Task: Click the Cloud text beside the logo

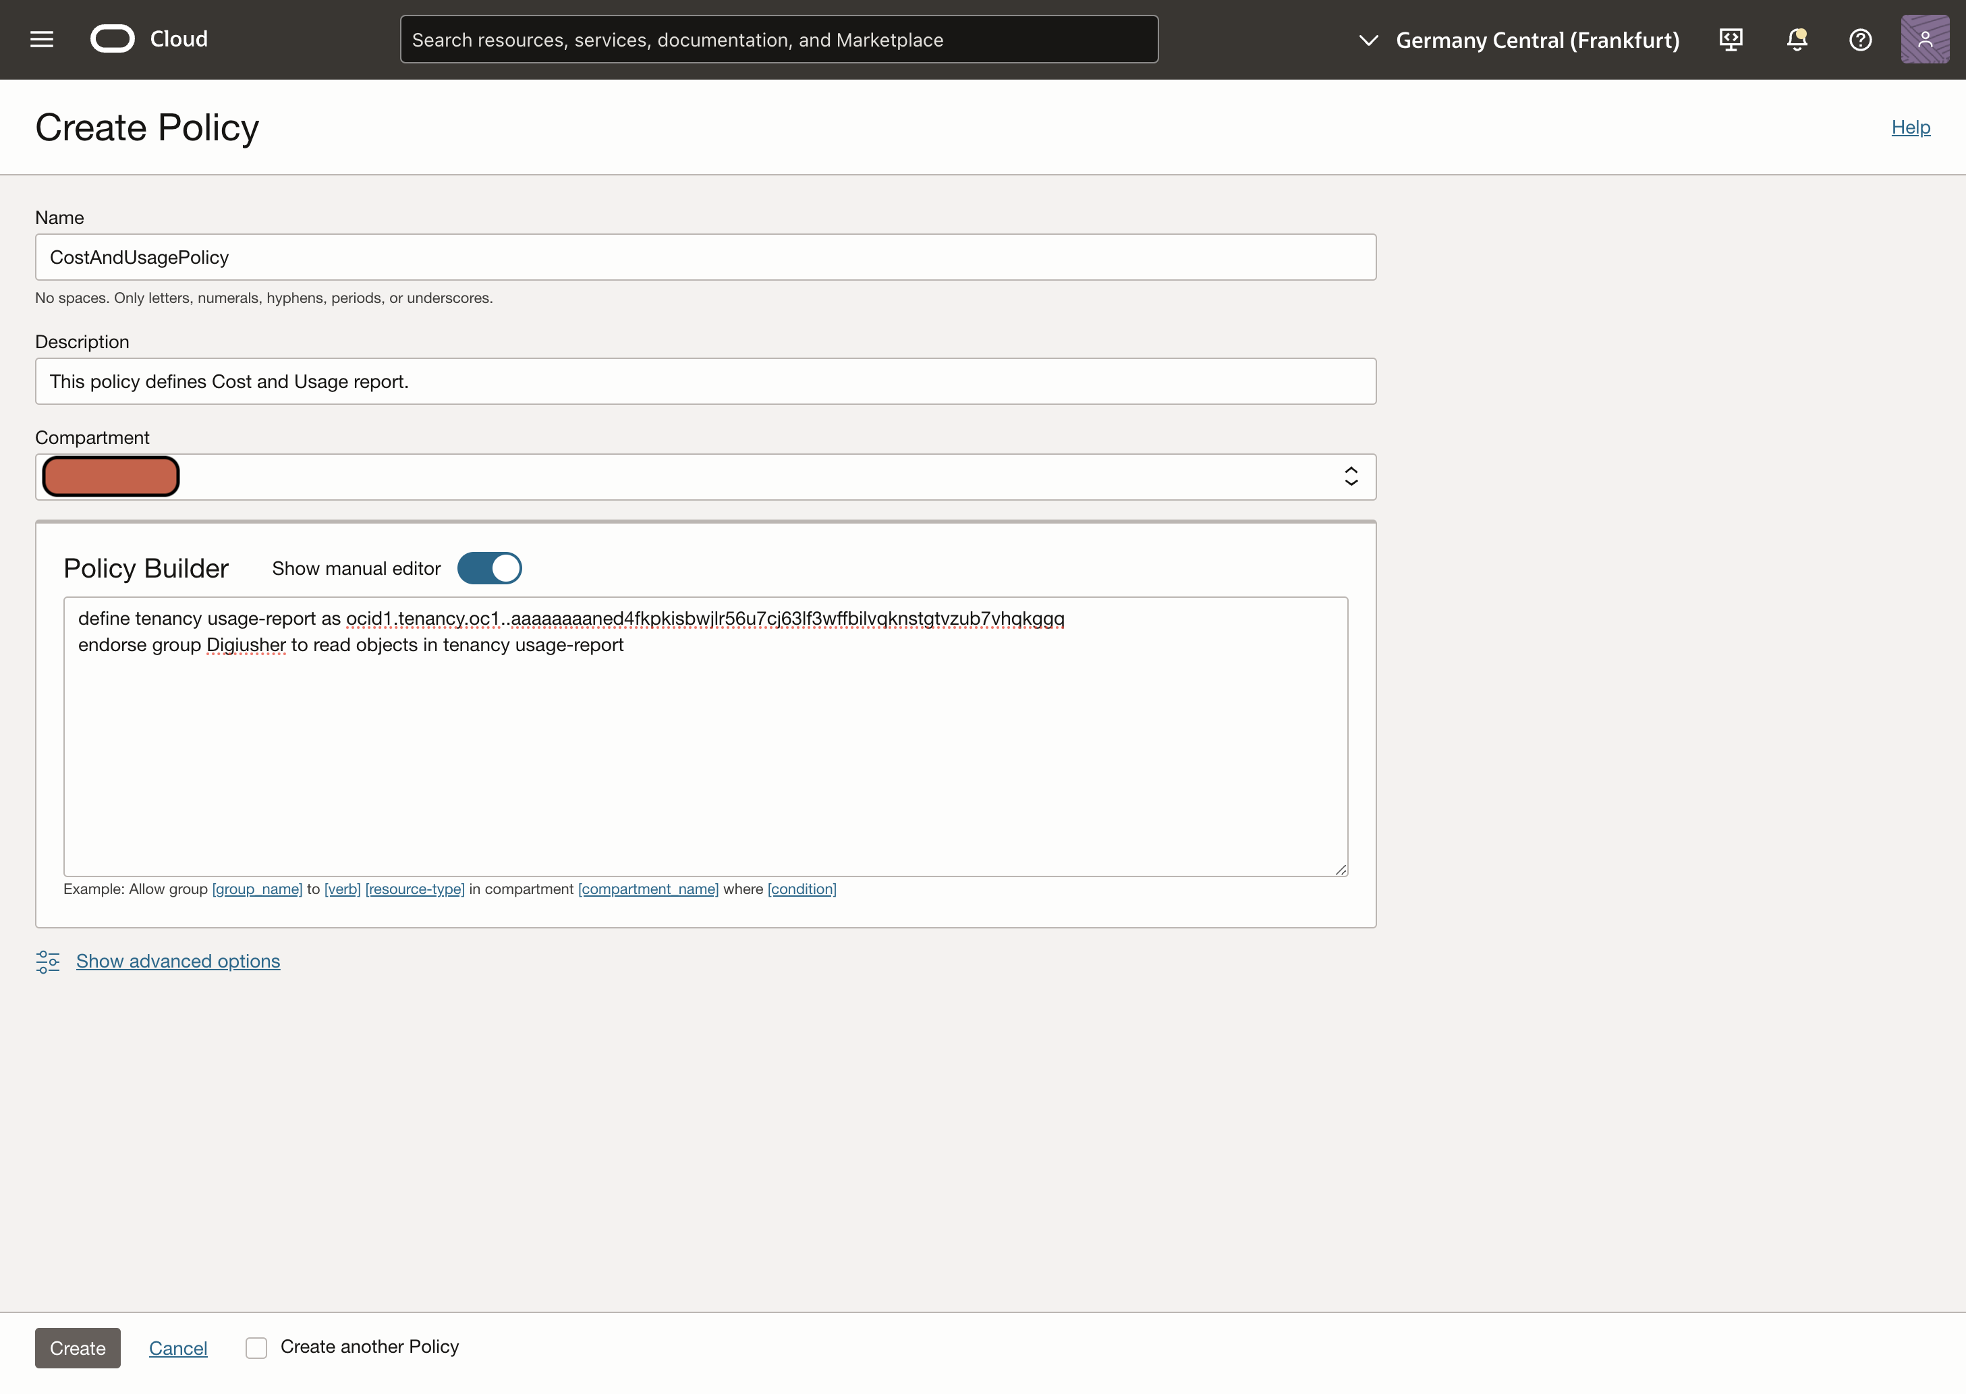Action: 179,40
